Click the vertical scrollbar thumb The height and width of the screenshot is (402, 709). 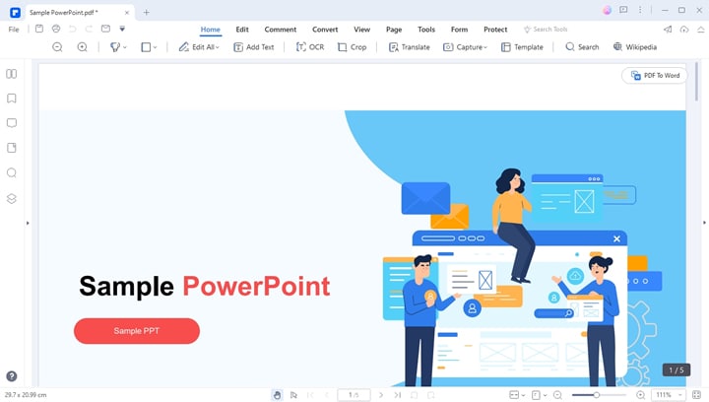[696, 82]
